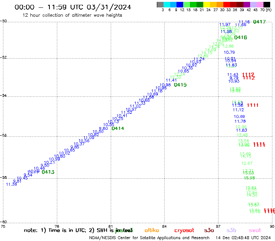
Task: Click the wave height value '10.45'
Action: (x=22, y=178)
